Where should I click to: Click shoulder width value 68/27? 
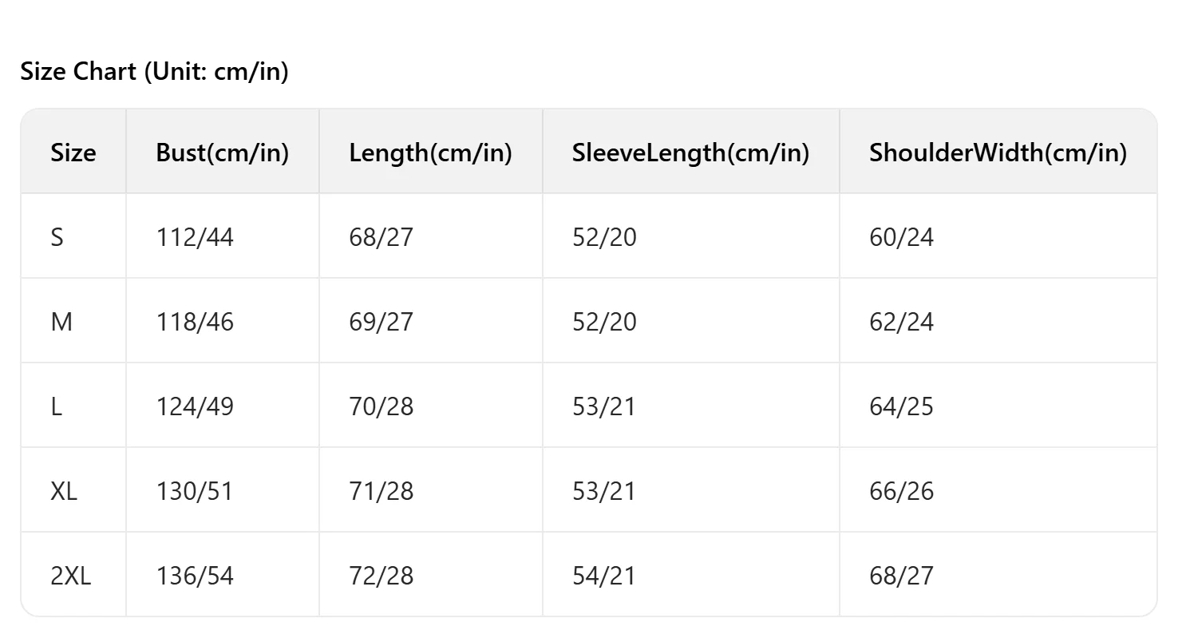(901, 576)
